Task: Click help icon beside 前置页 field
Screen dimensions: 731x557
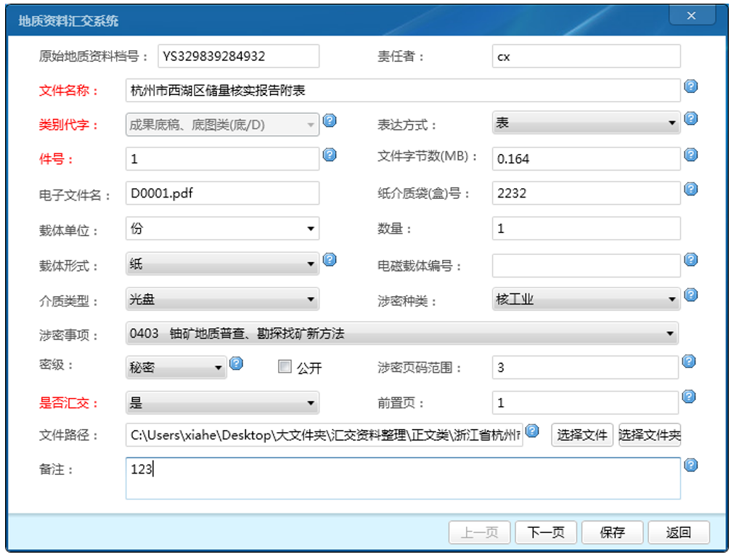Action: 689,397
